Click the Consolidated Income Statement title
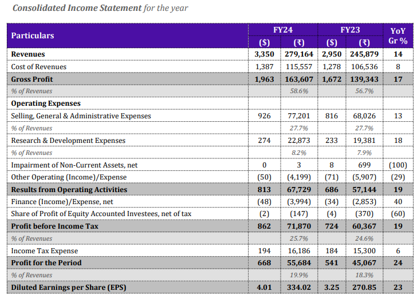 [x=77, y=8]
